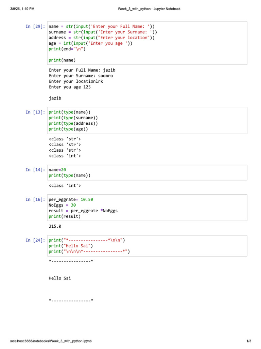
Task: Select the code cell containing name input line
Action: (147, 43)
